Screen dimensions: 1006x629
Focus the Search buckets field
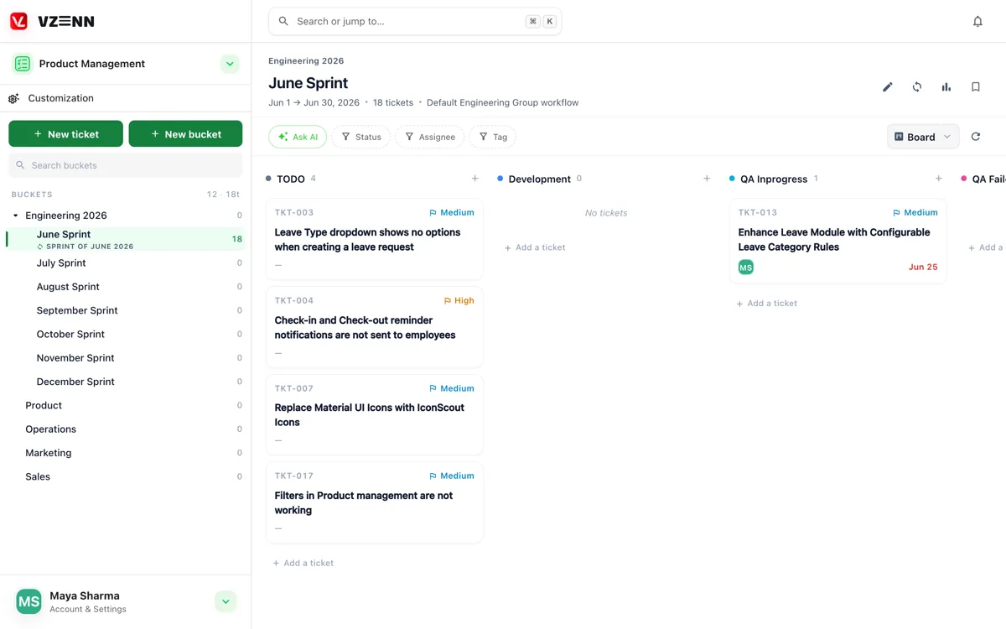126,165
